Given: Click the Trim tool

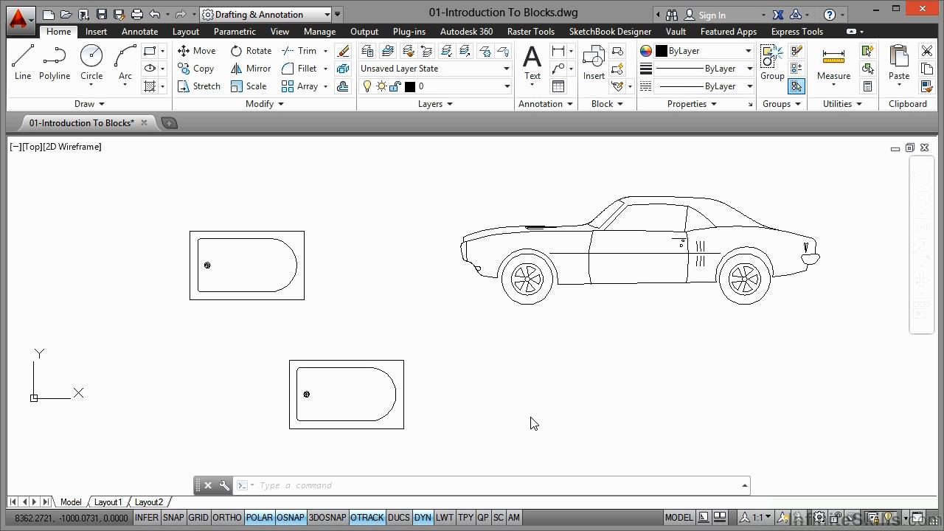Looking at the screenshot, I should 299,51.
